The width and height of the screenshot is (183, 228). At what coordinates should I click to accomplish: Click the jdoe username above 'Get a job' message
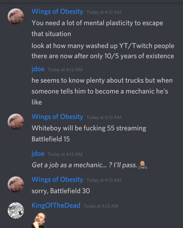38,154
